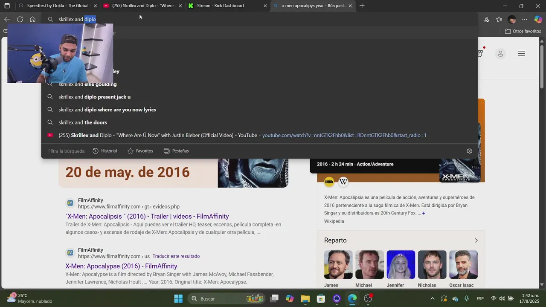Open Otros favoritos bookmarks folder

pos(523,31)
